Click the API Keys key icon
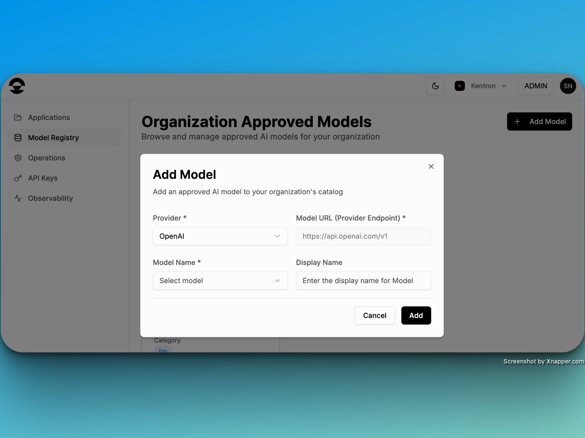The height and width of the screenshot is (438, 585). pyautogui.click(x=18, y=178)
